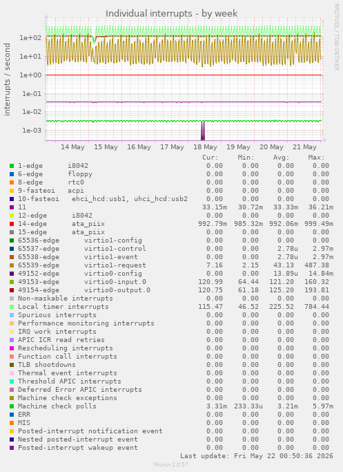Click the green 1-edge i8042 legend swatch
This screenshot has width=343, height=472.
click(12, 166)
